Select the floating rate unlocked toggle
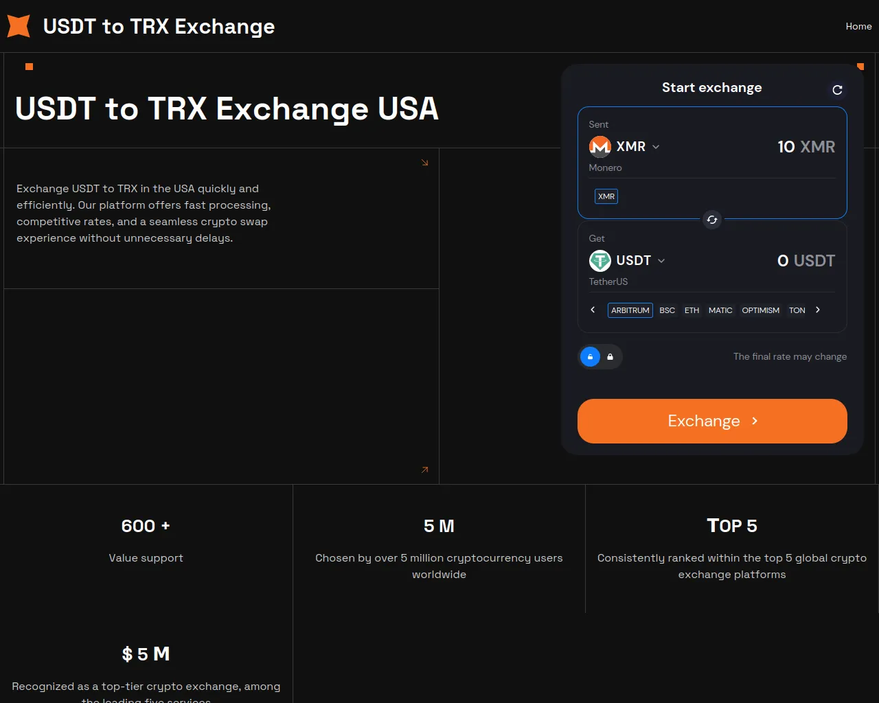This screenshot has height=703, width=879. [590, 357]
